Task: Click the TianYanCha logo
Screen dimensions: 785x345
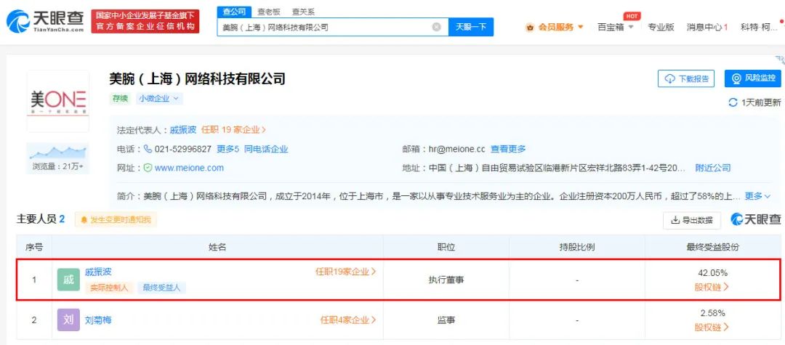Action: (x=45, y=21)
